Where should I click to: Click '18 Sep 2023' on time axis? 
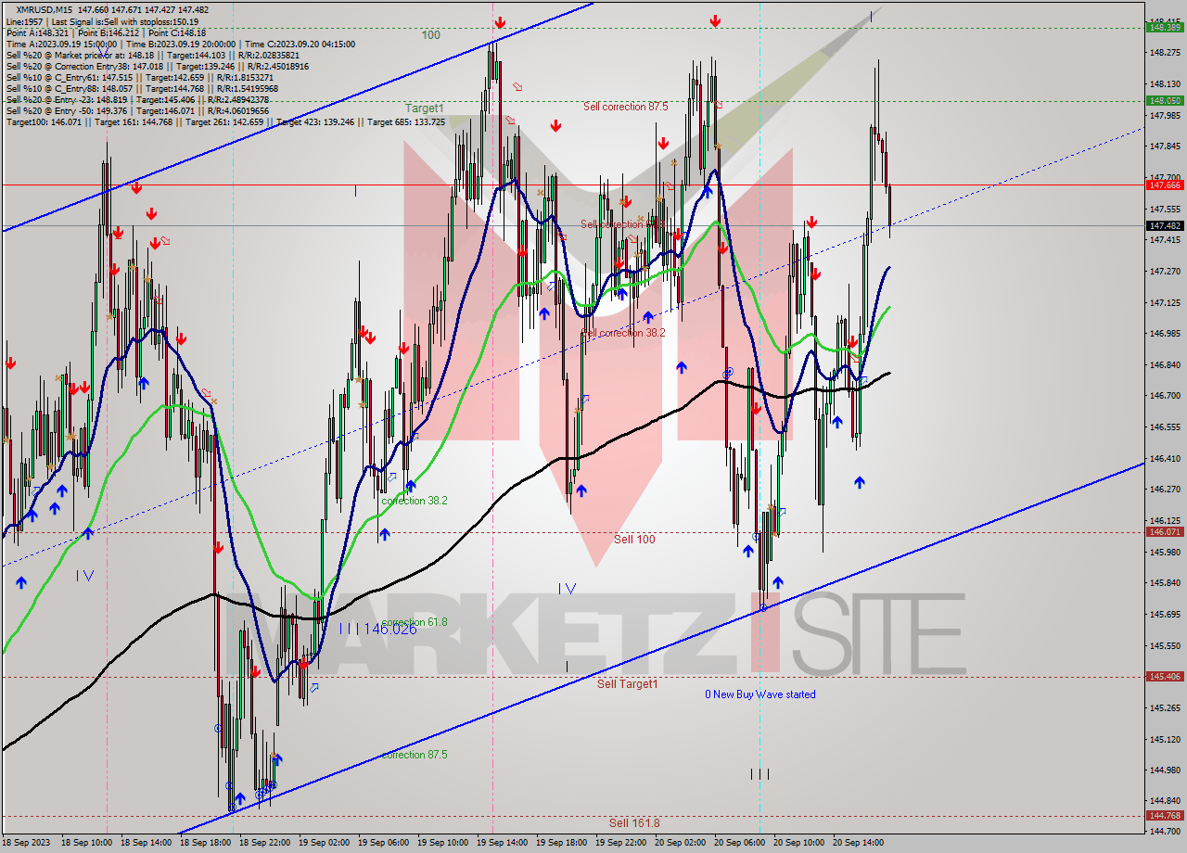tap(26, 843)
